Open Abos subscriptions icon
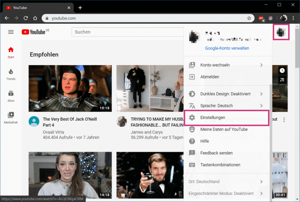300x202 pixels. click(x=11, y=93)
